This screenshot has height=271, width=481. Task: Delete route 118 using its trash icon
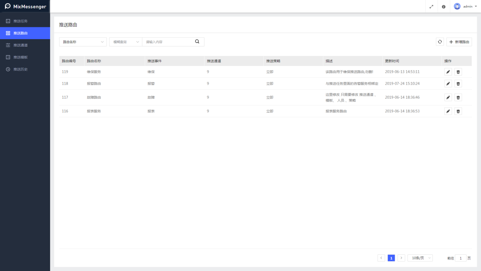click(x=458, y=84)
